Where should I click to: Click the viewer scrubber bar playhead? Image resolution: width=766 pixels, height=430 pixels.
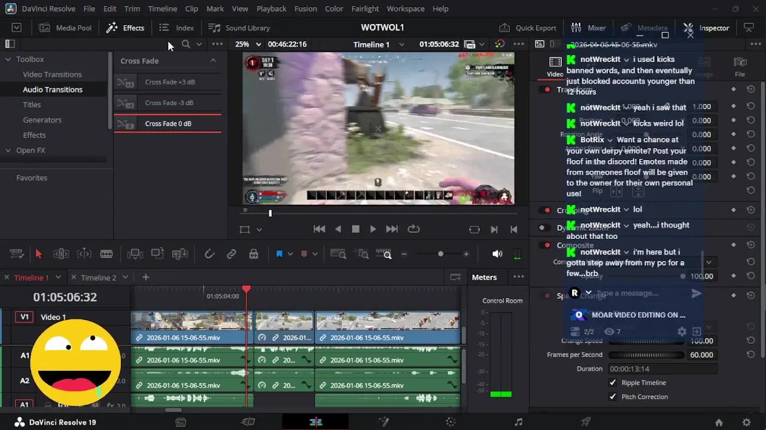coord(270,213)
